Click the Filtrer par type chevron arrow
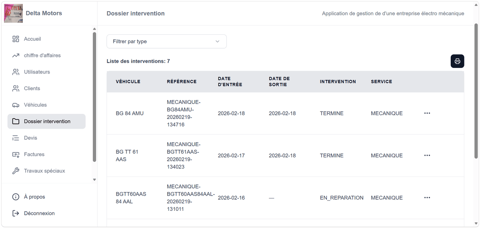 coord(218,42)
